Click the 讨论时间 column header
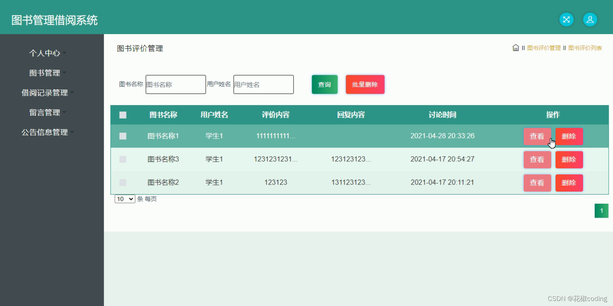Viewport: 613px width, 306px height. tap(442, 115)
